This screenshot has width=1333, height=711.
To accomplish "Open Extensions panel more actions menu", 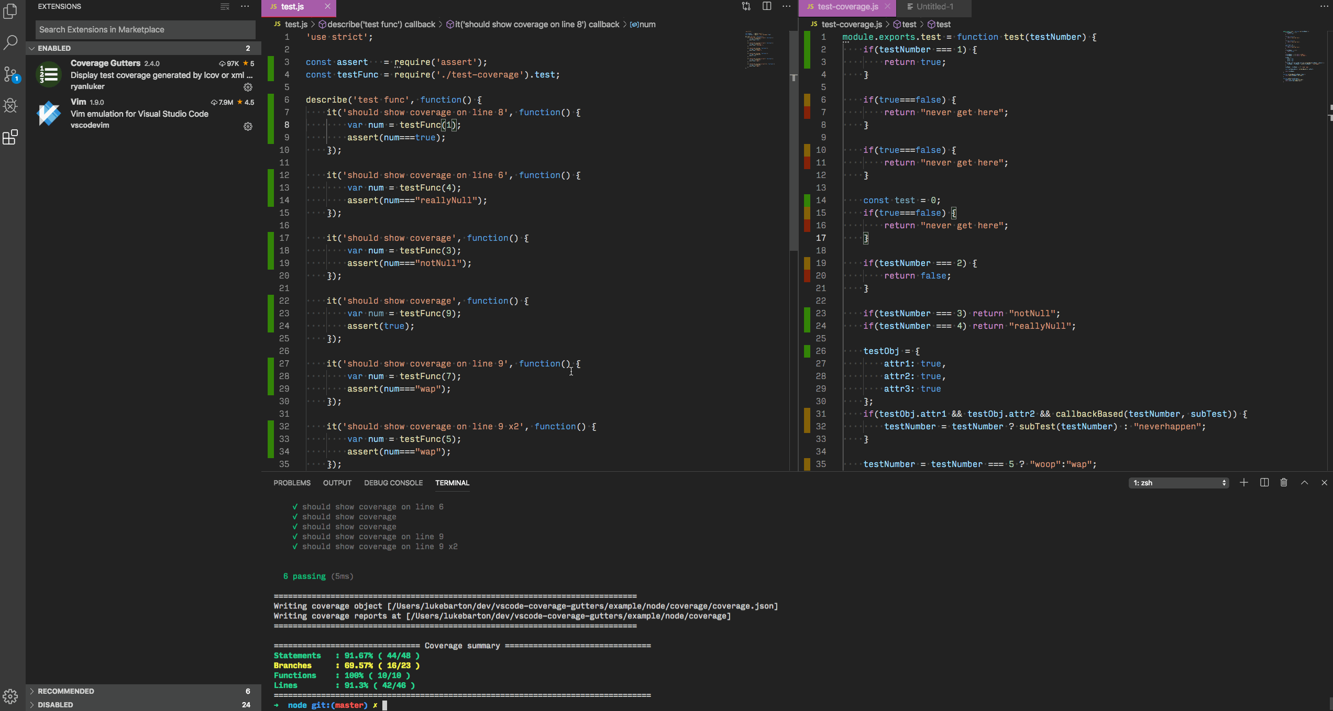I will (245, 7).
